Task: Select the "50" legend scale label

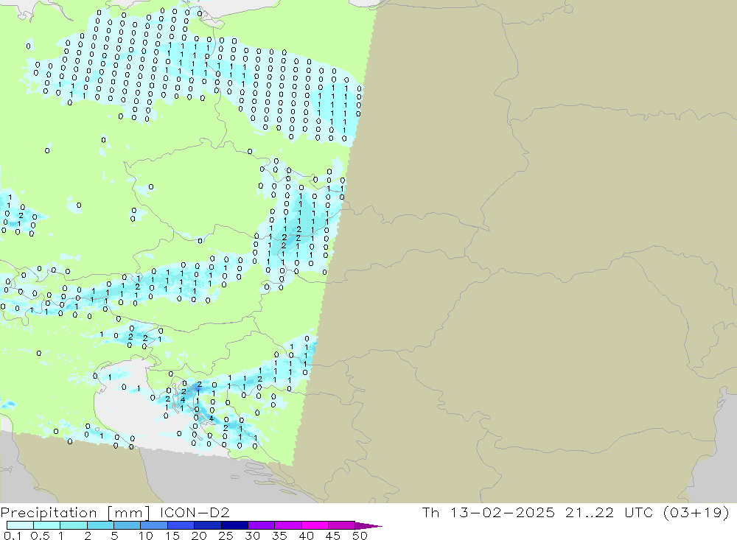Action: (360, 536)
